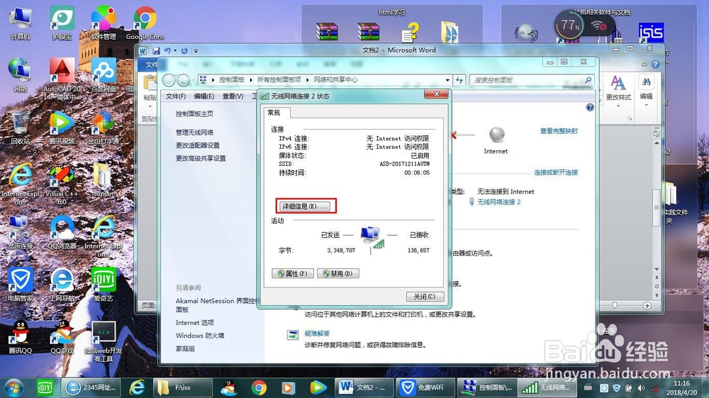Image resolution: width=709 pixels, height=398 pixels.
Task: Launch 金山打字通 from the desktop
Action: click(x=104, y=127)
